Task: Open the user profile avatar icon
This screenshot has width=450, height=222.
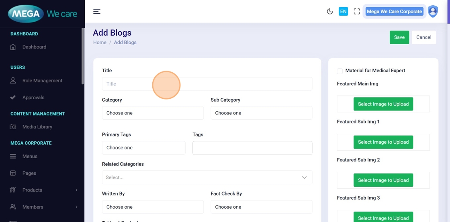Action: (x=433, y=11)
